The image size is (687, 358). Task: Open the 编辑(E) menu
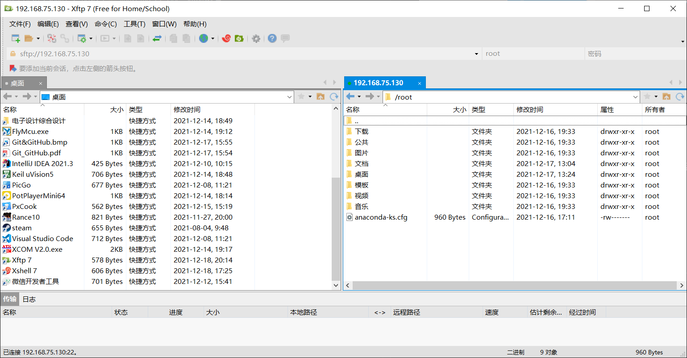(x=48, y=24)
